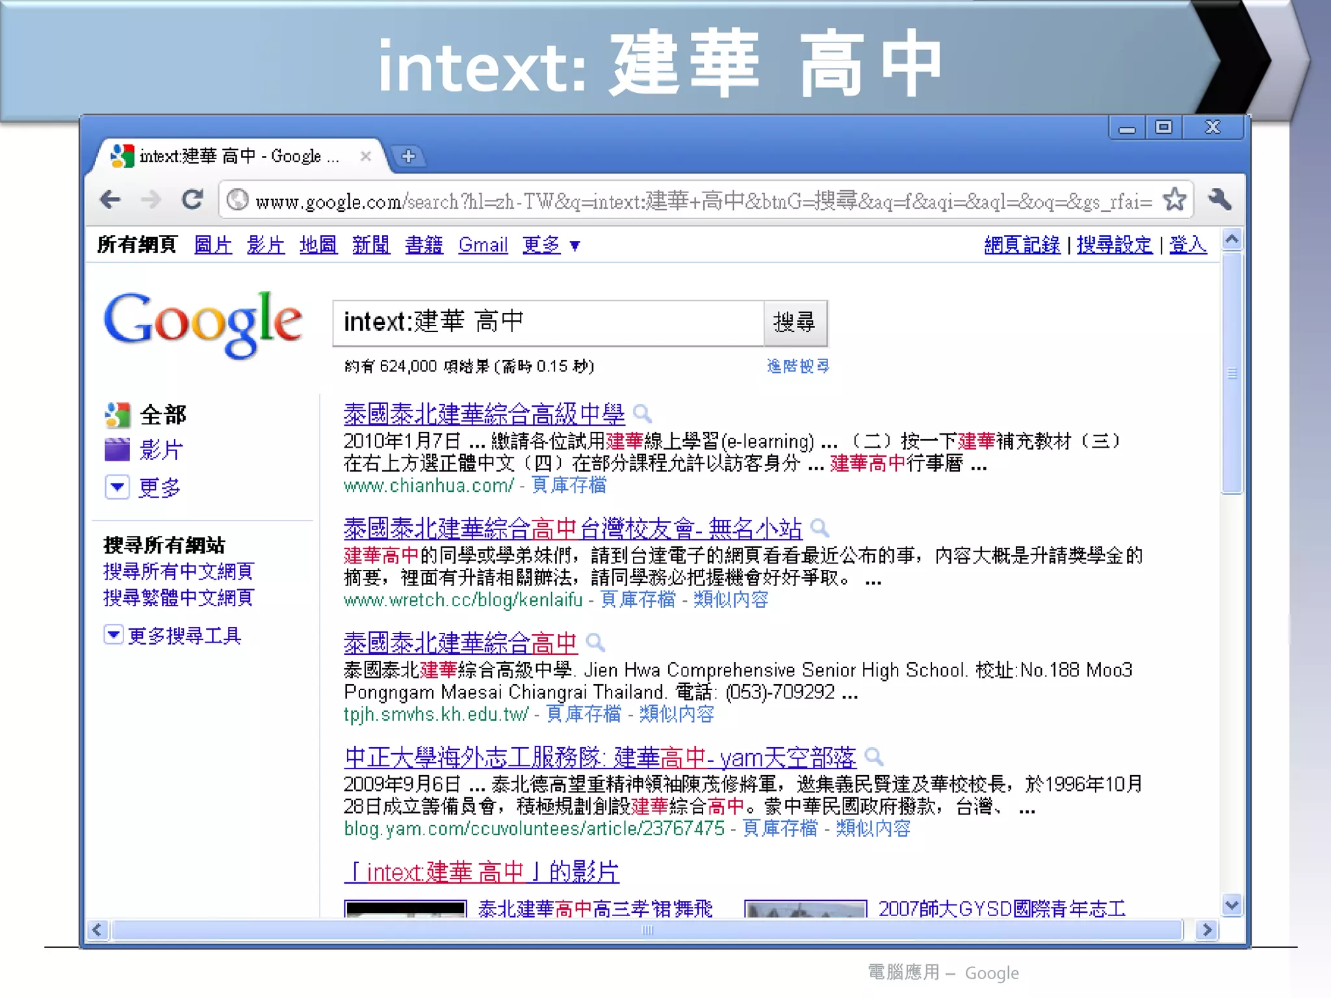Click the first video thumbnail
Image resolution: width=1331 pixels, height=998 pixels.
click(x=406, y=908)
